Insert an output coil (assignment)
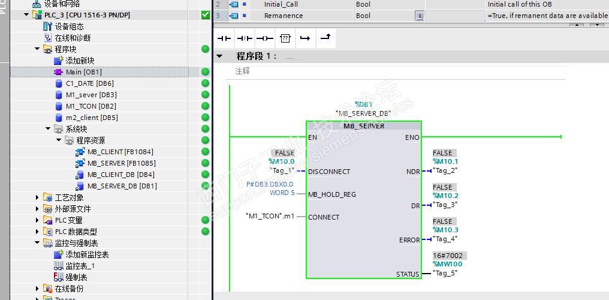Viewport: 609px width, 300px height. click(x=266, y=38)
